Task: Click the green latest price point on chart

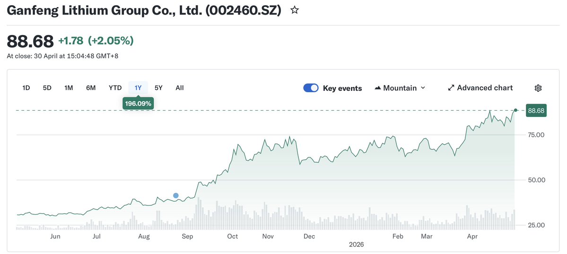Action: click(x=515, y=110)
